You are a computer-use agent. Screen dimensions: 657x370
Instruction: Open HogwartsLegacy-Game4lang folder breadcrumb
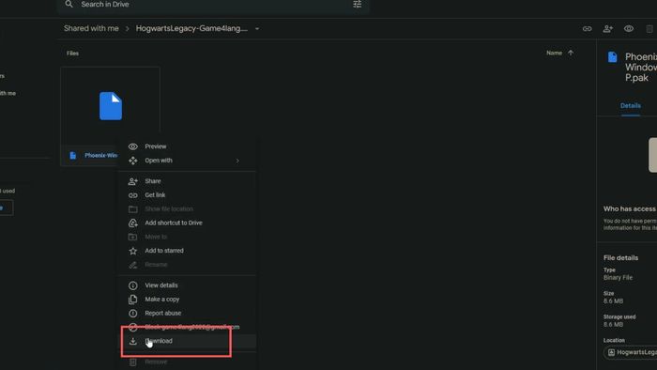(x=191, y=28)
